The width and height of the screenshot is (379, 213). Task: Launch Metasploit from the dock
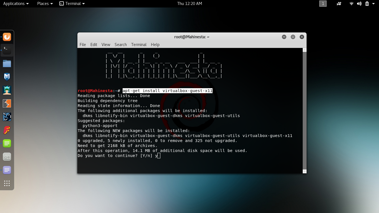7,77
